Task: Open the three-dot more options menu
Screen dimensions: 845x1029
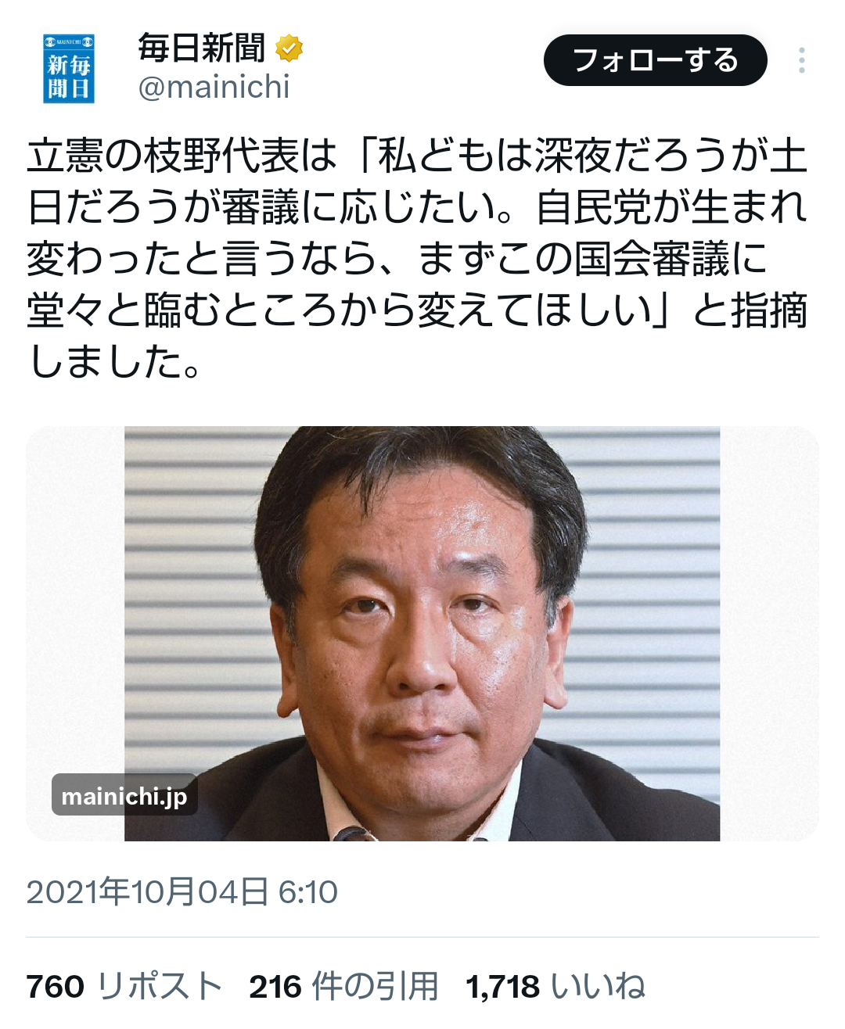Action: tap(802, 60)
